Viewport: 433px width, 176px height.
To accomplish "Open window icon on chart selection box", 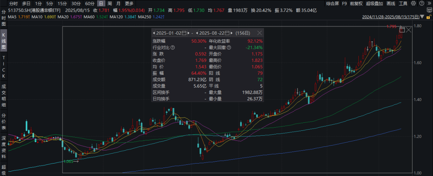I will pyautogui.click(x=402, y=30).
